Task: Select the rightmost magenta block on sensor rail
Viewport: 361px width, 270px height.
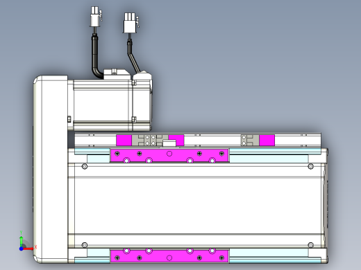Action: click(267, 141)
